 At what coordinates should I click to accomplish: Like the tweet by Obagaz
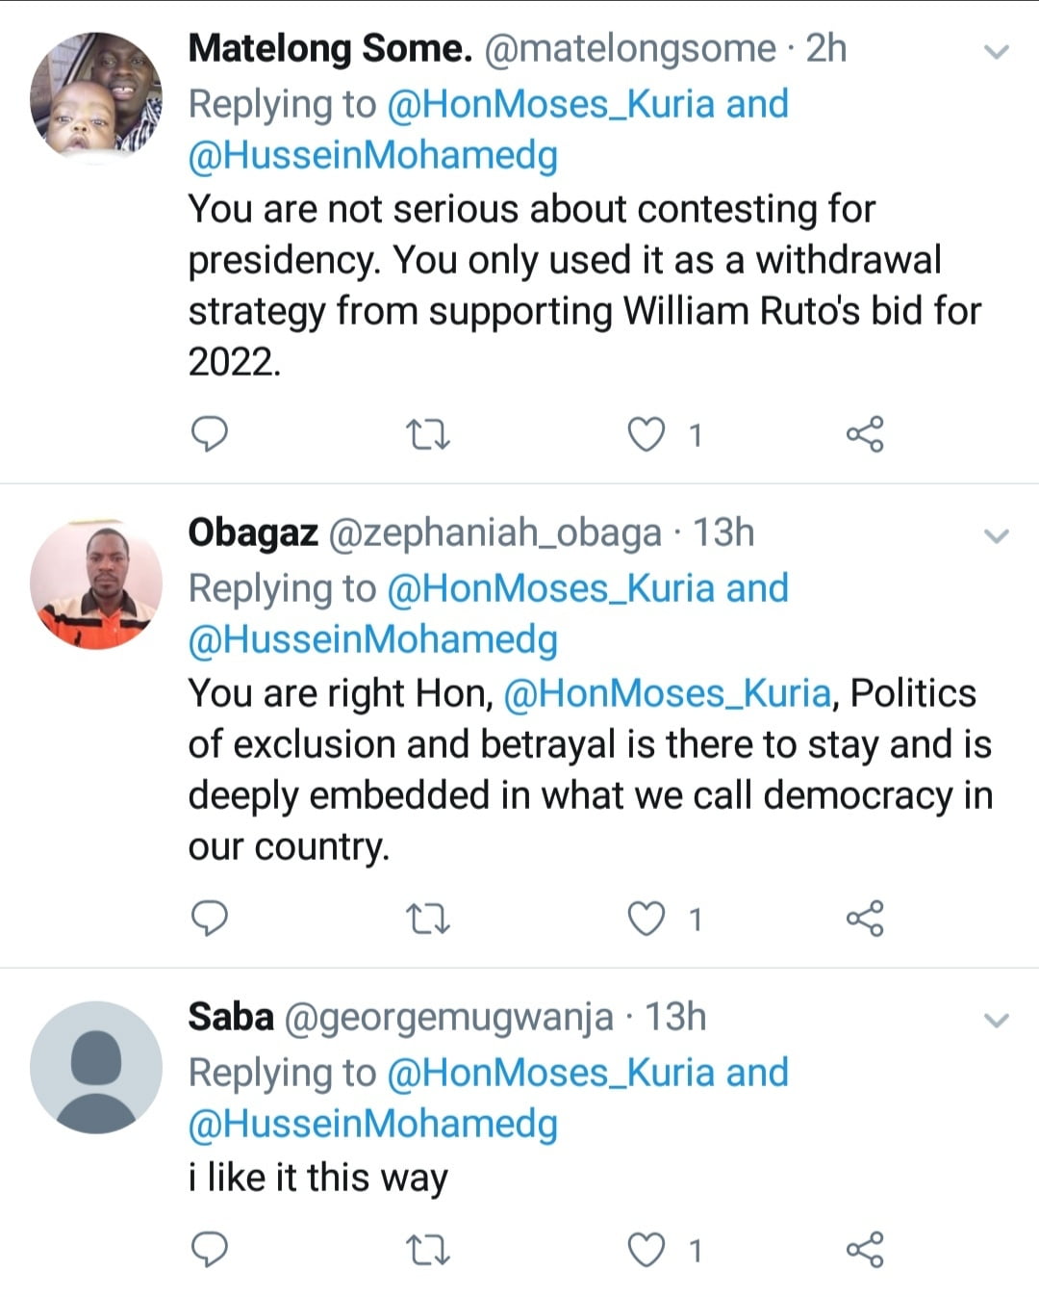coord(646,920)
